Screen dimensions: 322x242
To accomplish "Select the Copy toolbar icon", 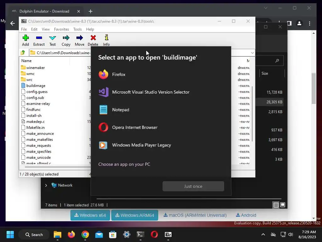I will point(66,40).
